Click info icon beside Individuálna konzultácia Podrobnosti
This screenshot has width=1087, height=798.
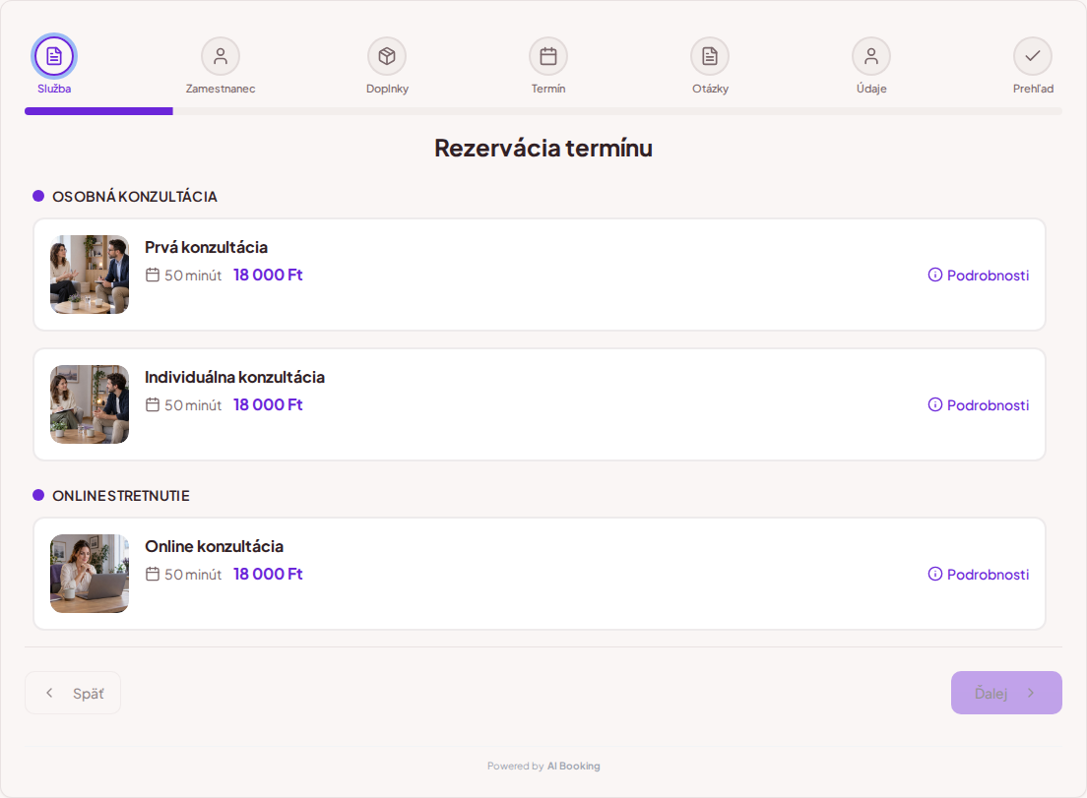pos(935,404)
